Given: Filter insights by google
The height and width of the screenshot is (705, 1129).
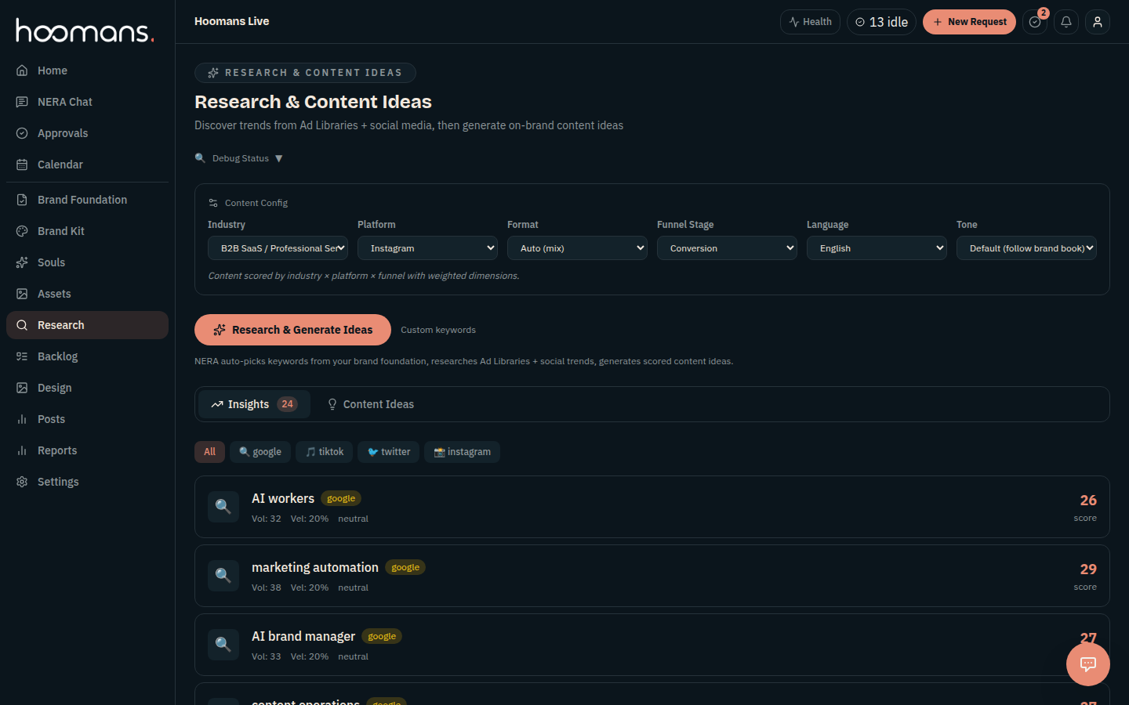Looking at the screenshot, I should tap(260, 452).
